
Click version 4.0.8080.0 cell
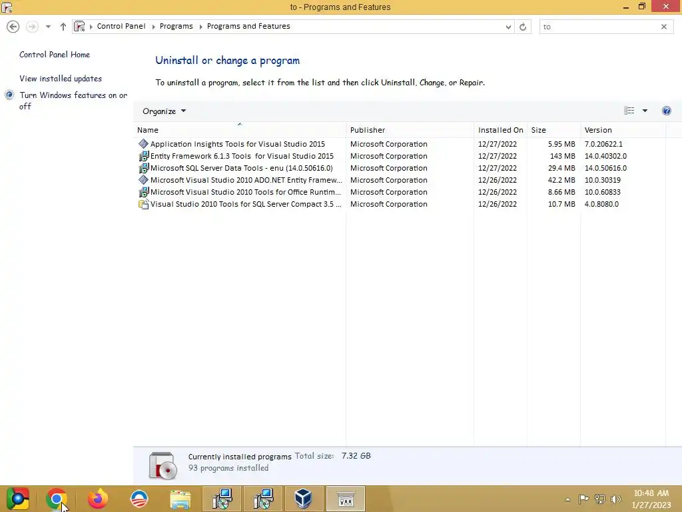click(601, 204)
